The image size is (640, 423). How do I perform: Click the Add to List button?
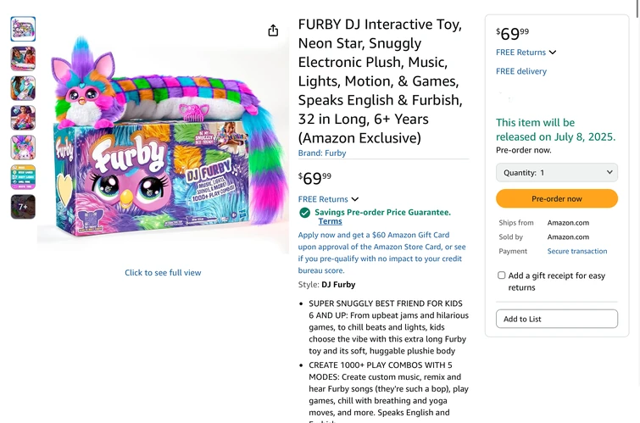point(556,319)
